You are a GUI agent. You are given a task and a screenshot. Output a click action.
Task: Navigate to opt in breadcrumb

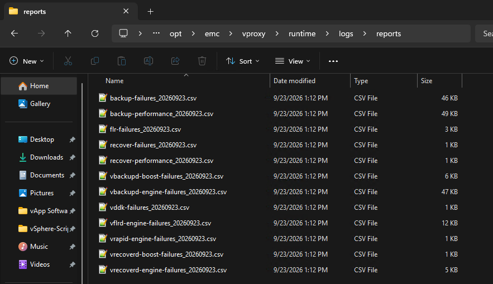pyautogui.click(x=175, y=33)
